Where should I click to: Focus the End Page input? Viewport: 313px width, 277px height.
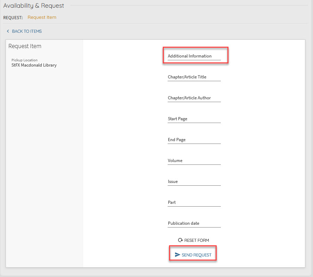[194, 140]
